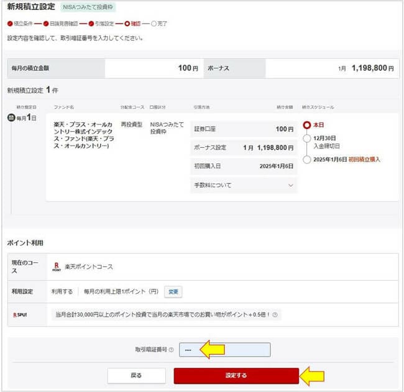
Task: Focus the 取引暗証番号 input field
Action: point(224,350)
